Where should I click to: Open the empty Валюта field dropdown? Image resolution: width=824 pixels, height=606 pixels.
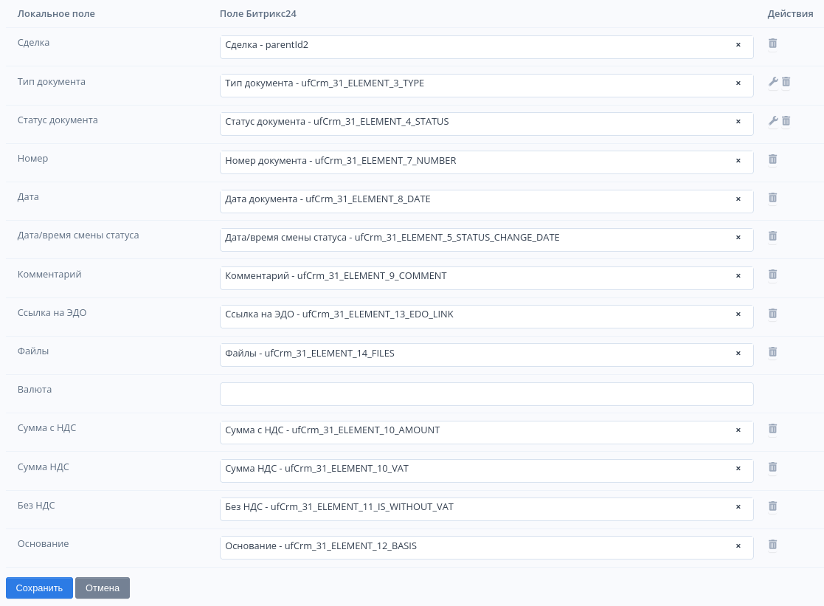pyautogui.click(x=486, y=394)
